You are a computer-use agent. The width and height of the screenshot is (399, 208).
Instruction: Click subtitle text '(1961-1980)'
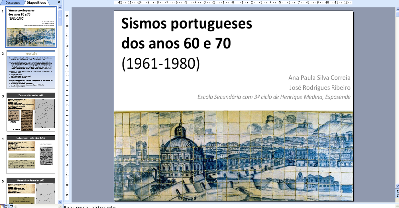click(x=161, y=64)
